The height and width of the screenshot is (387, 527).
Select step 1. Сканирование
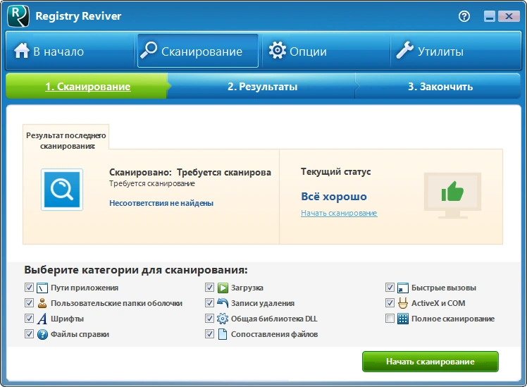point(88,87)
